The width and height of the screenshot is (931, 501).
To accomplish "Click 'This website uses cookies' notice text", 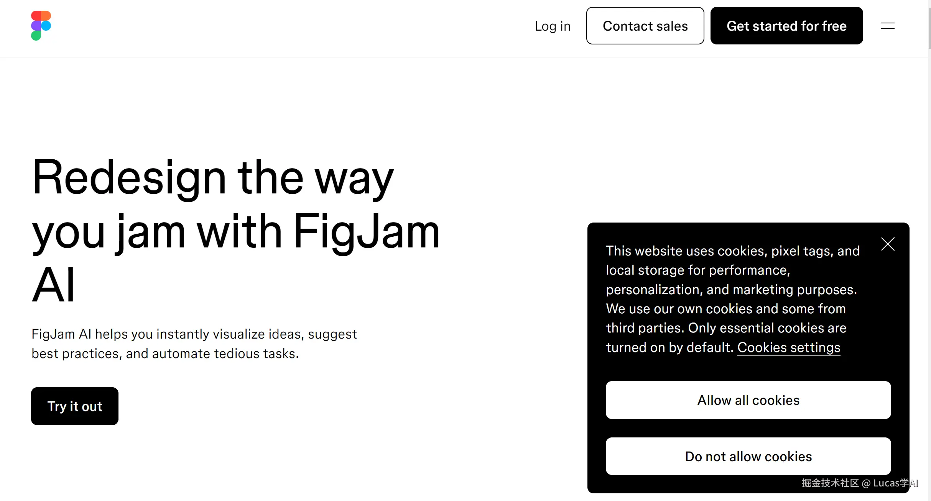I will point(679,251).
